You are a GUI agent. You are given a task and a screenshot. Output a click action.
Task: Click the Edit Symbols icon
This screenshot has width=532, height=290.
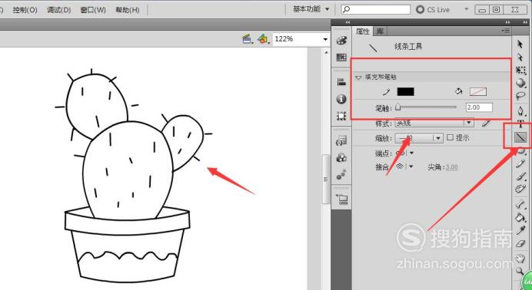[x=263, y=39]
